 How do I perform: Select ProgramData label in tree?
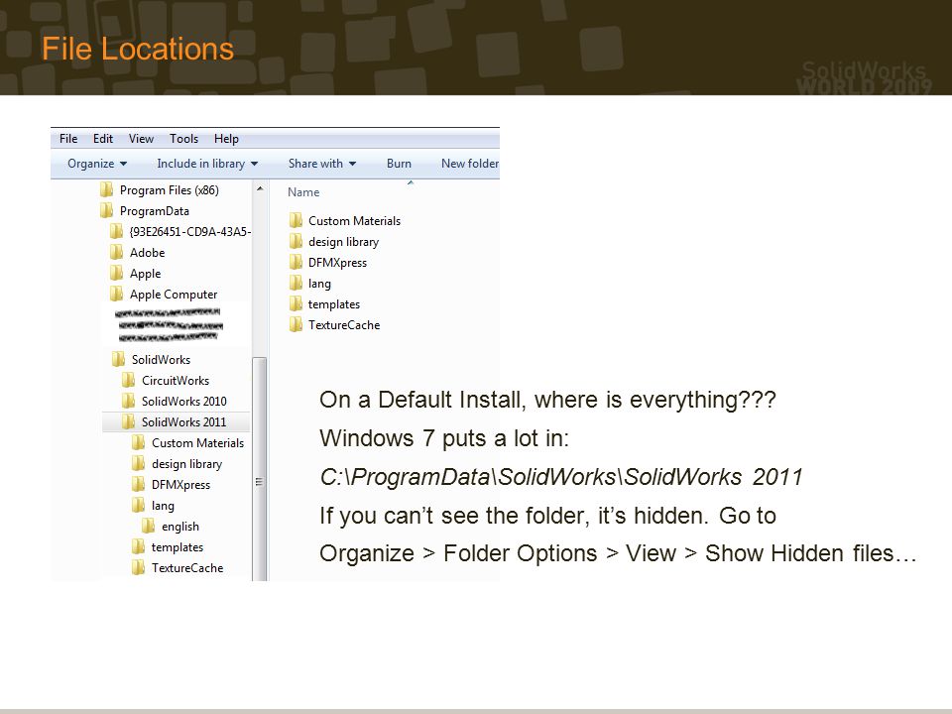[155, 210]
